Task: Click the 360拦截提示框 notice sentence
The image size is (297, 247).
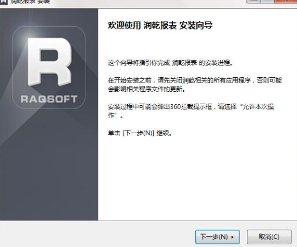Action: pos(191,111)
